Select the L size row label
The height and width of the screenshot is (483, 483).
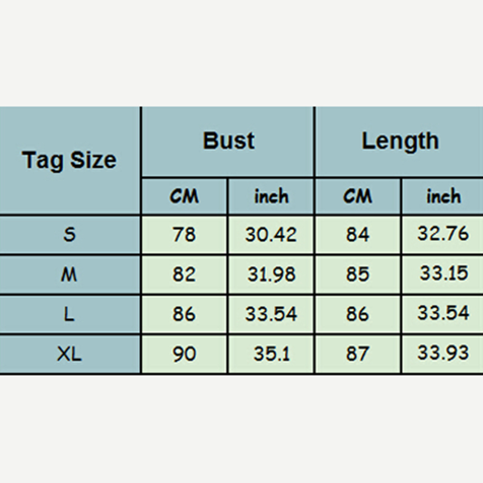tap(69, 315)
